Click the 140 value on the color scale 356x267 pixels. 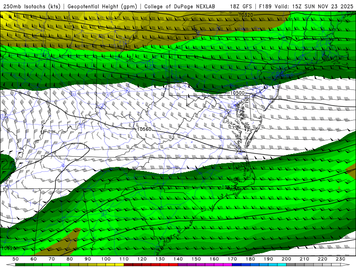[178, 259]
